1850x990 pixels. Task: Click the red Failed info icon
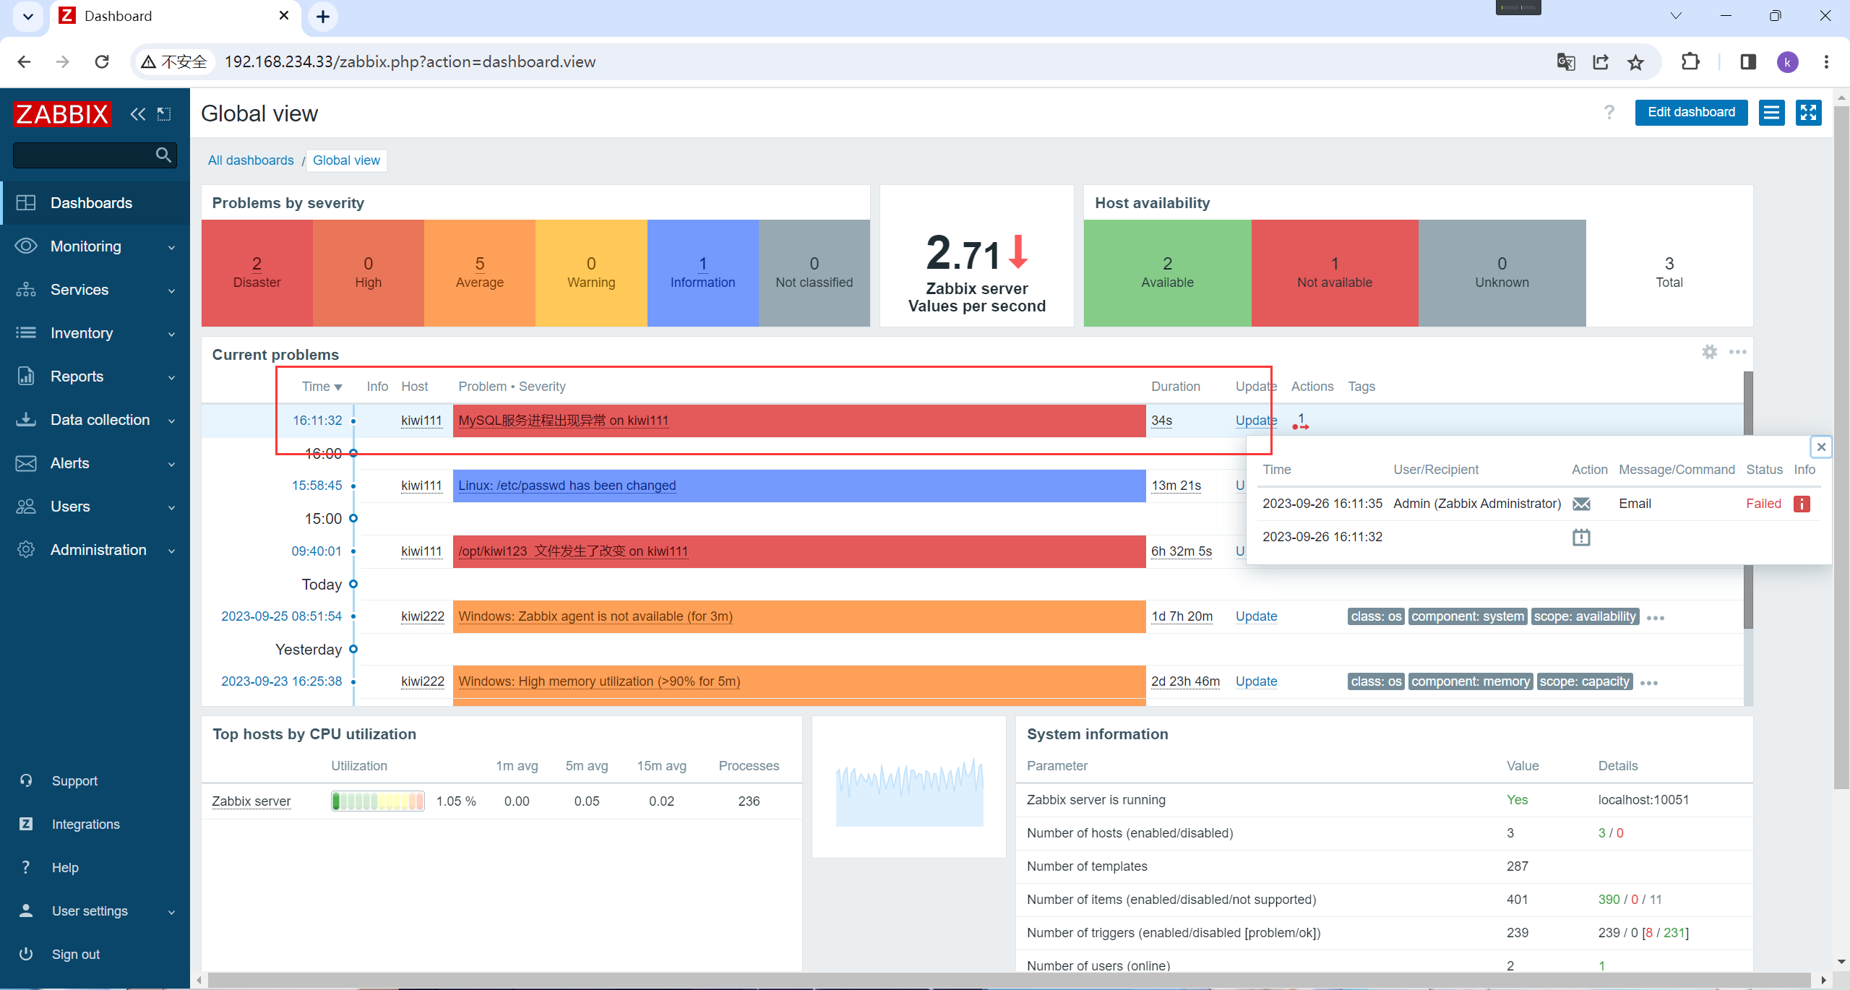coord(1802,504)
